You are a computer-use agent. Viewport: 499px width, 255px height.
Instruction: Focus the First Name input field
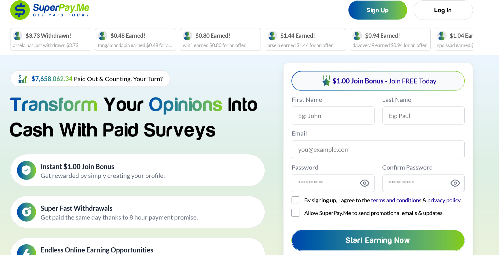[x=333, y=116]
